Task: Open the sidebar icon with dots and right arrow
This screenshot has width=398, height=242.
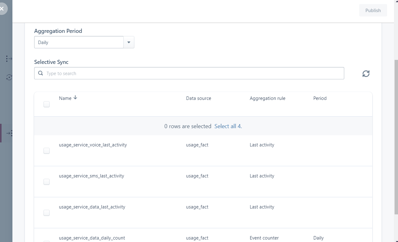Action: coord(9,59)
